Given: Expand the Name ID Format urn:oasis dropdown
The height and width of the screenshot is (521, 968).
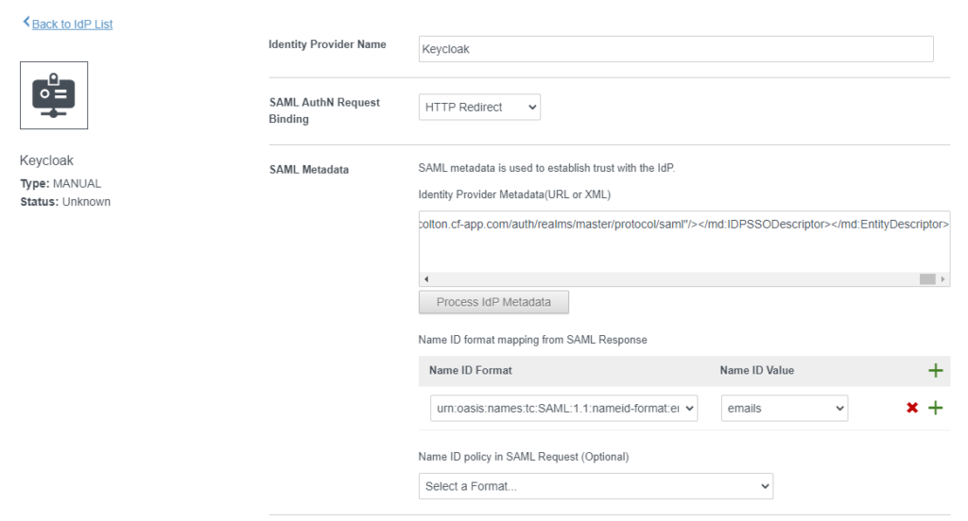Looking at the screenshot, I should tap(563, 408).
